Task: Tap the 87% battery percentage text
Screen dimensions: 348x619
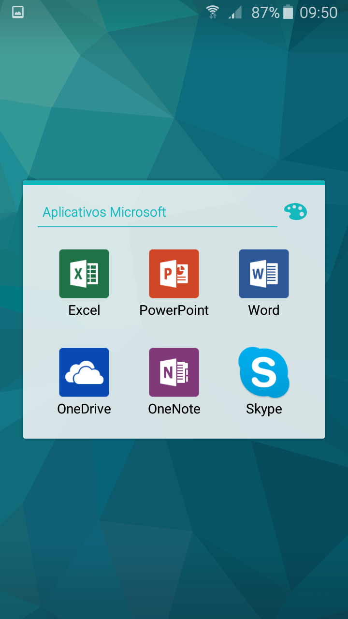Action: (265, 13)
